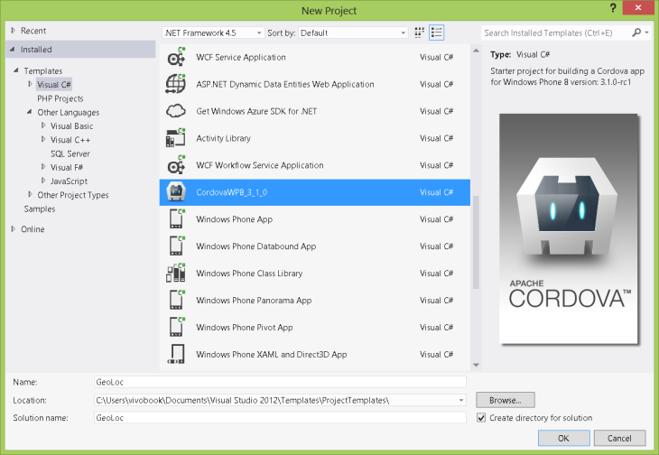Select Windows Phone Panorama App template
The height and width of the screenshot is (455, 659).
coord(315,300)
